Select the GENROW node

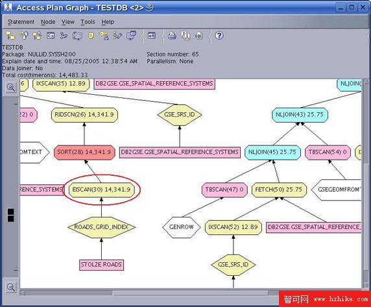182,227
